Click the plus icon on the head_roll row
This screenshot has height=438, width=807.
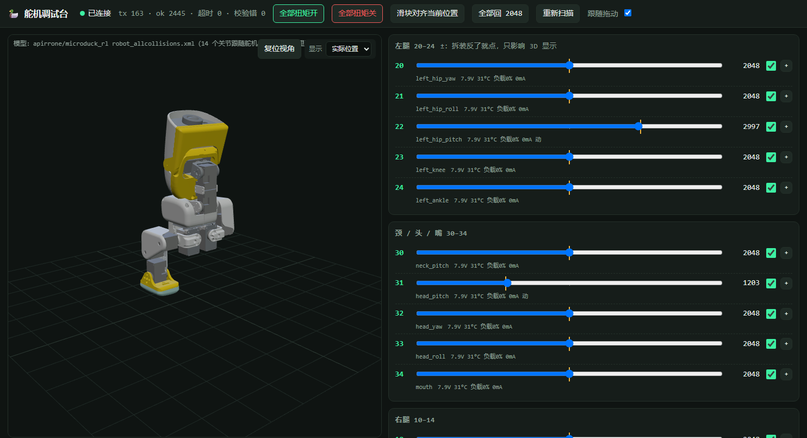point(786,344)
